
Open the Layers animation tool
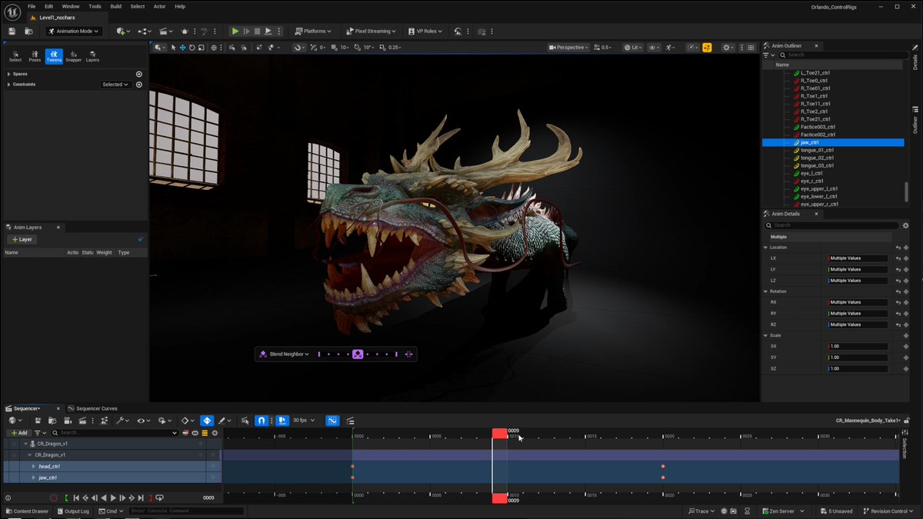tap(92, 56)
